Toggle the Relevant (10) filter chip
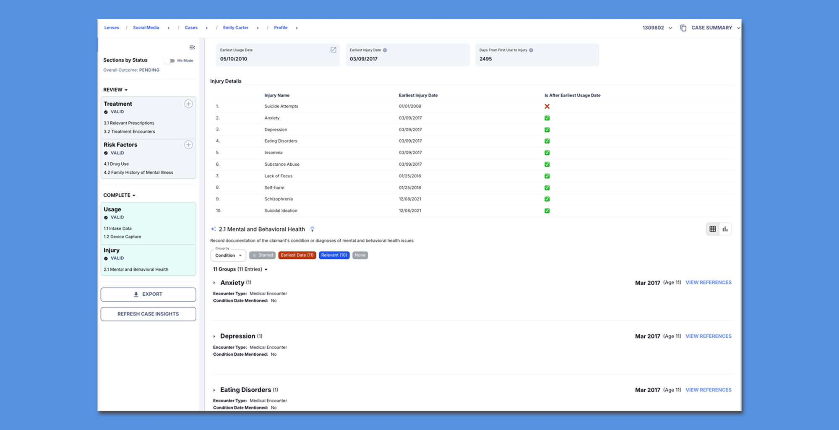Image resolution: width=839 pixels, height=430 pixels. pos(334,255)
